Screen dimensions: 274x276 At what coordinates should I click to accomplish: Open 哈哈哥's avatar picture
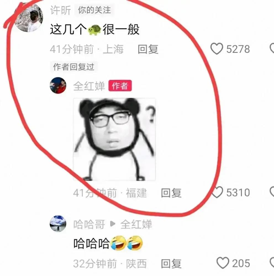58,223
